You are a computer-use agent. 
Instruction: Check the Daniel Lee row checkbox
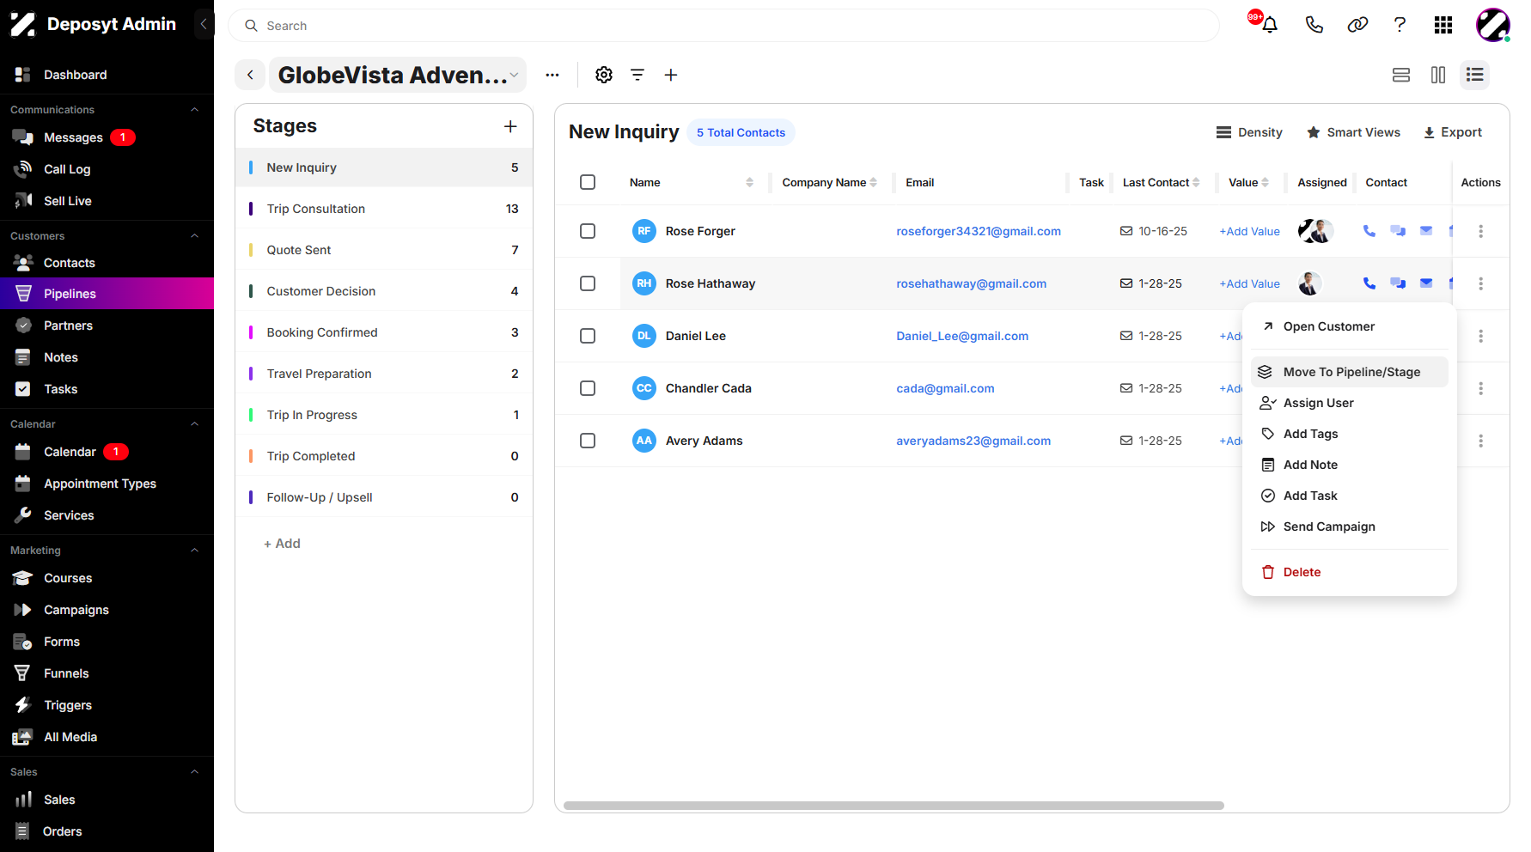click(588, 336)
